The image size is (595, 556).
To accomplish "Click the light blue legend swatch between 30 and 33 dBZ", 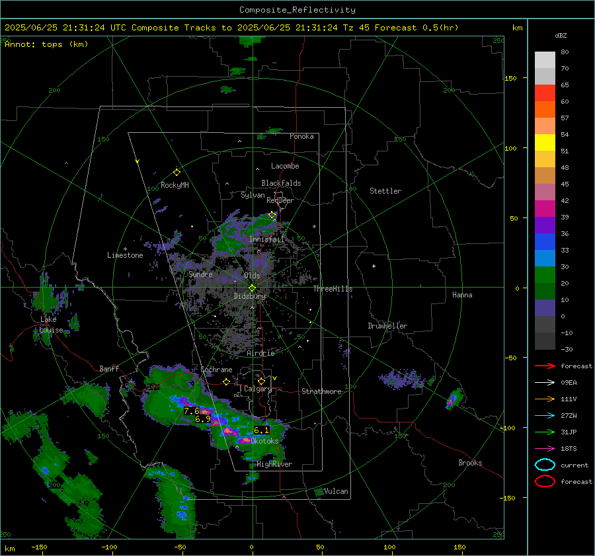I will pos(545,258).
